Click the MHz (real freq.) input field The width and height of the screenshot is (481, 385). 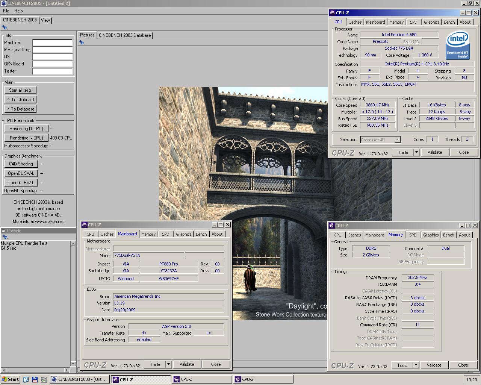52,50
